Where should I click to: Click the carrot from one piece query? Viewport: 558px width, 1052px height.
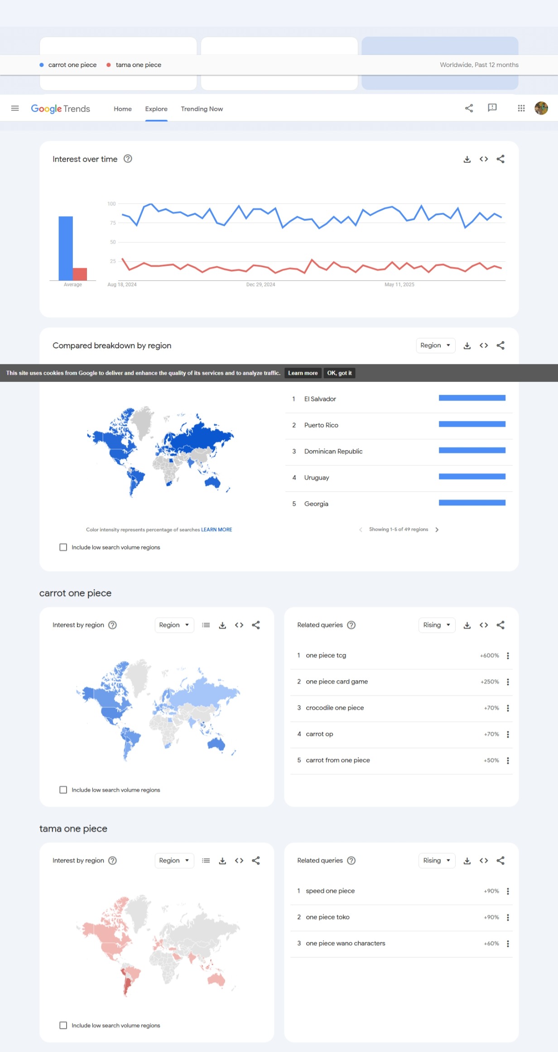coord(338,760)
